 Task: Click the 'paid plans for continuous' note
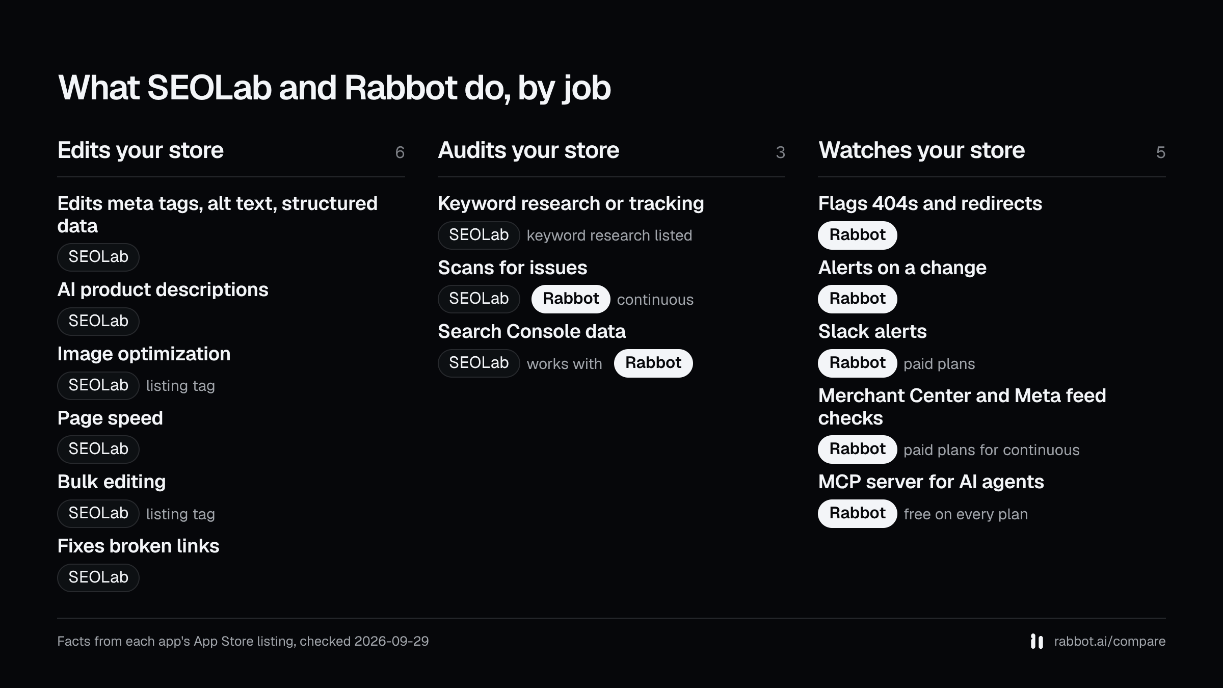point(992,450)
